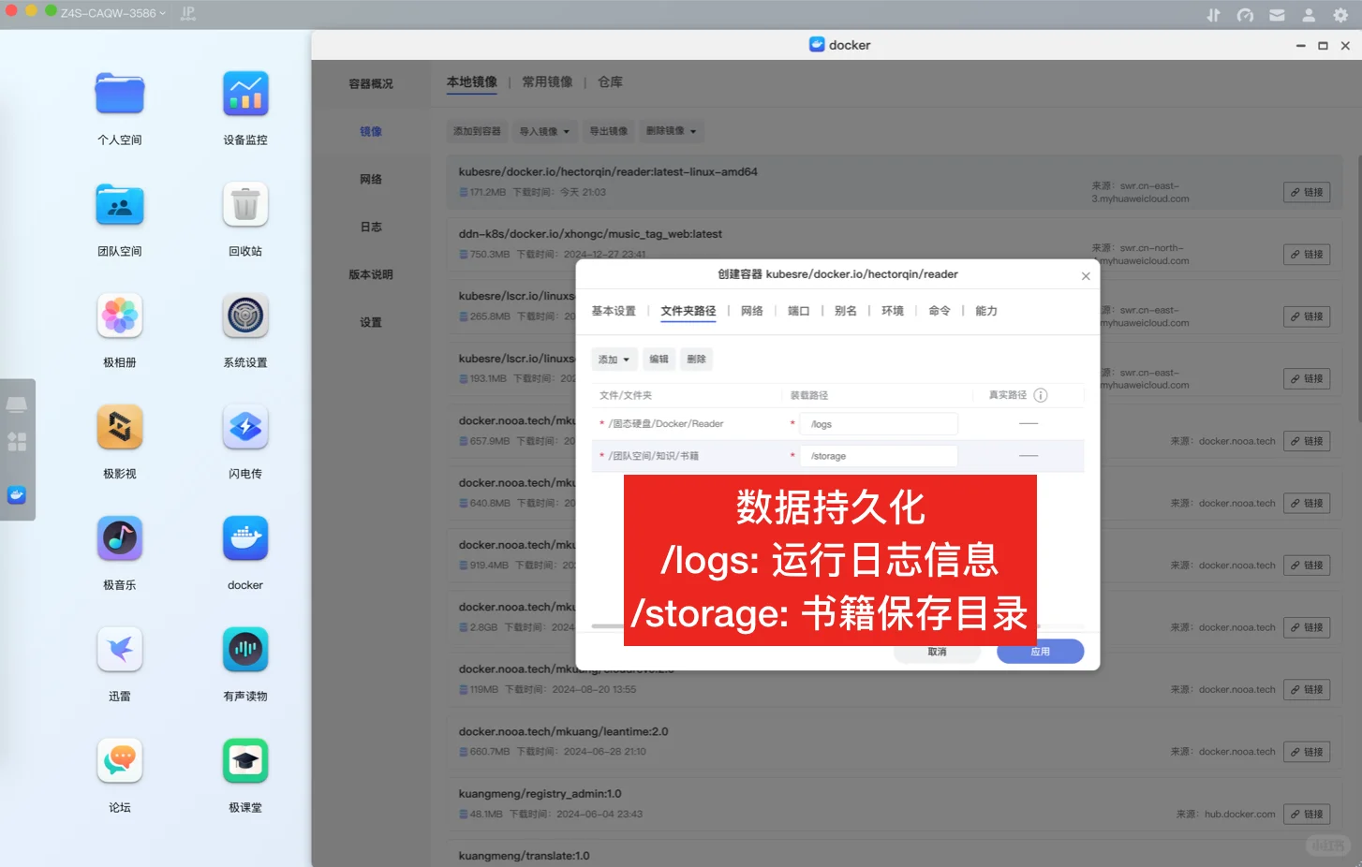Launch the 极音乐 music app

(120, 539)
